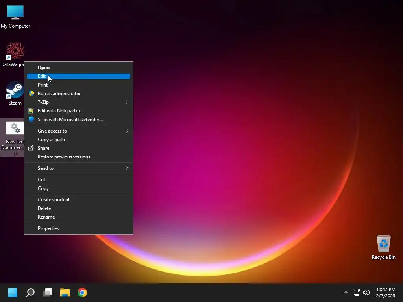
Task: Choose Scan with Microsoft Defender
Action: point(79,120)
